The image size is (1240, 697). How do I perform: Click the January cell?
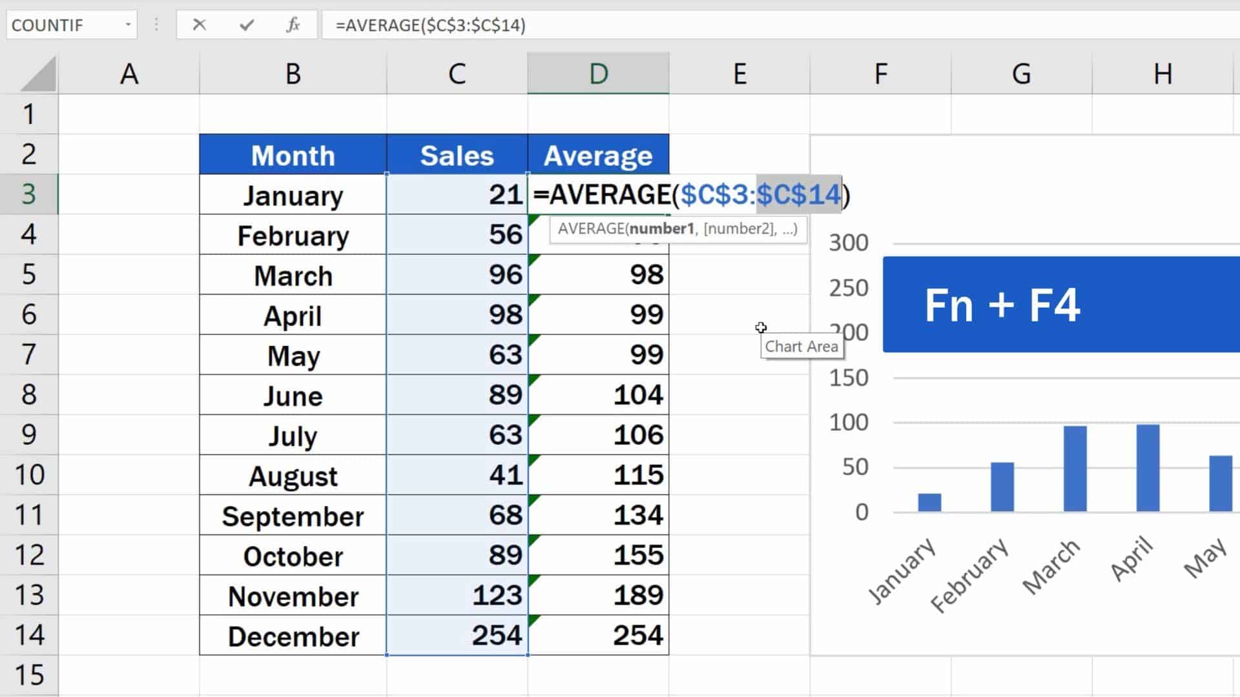293,195
